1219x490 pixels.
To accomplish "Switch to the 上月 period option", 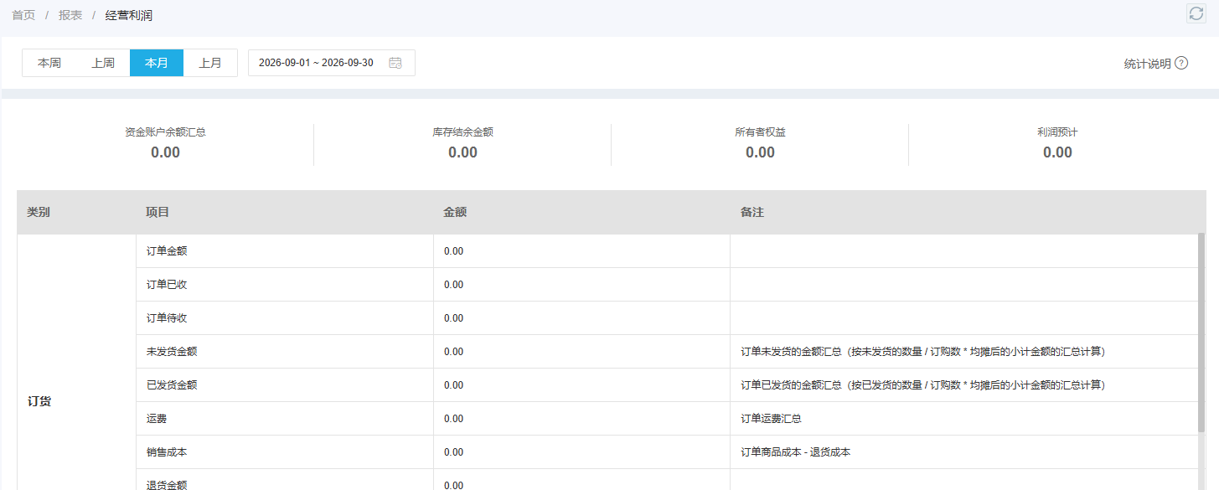I will coord(210,63).
